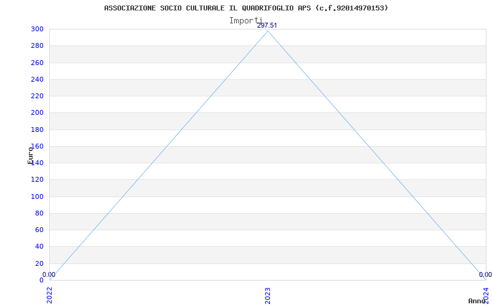492x307 pixels.
Task: Click the 40 y-axis tick label
Action: (x=39, y=247)
